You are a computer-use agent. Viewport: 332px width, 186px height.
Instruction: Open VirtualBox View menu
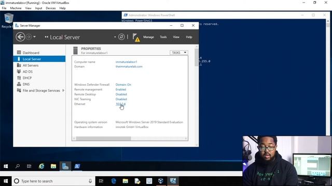click(x=28, y=8)
